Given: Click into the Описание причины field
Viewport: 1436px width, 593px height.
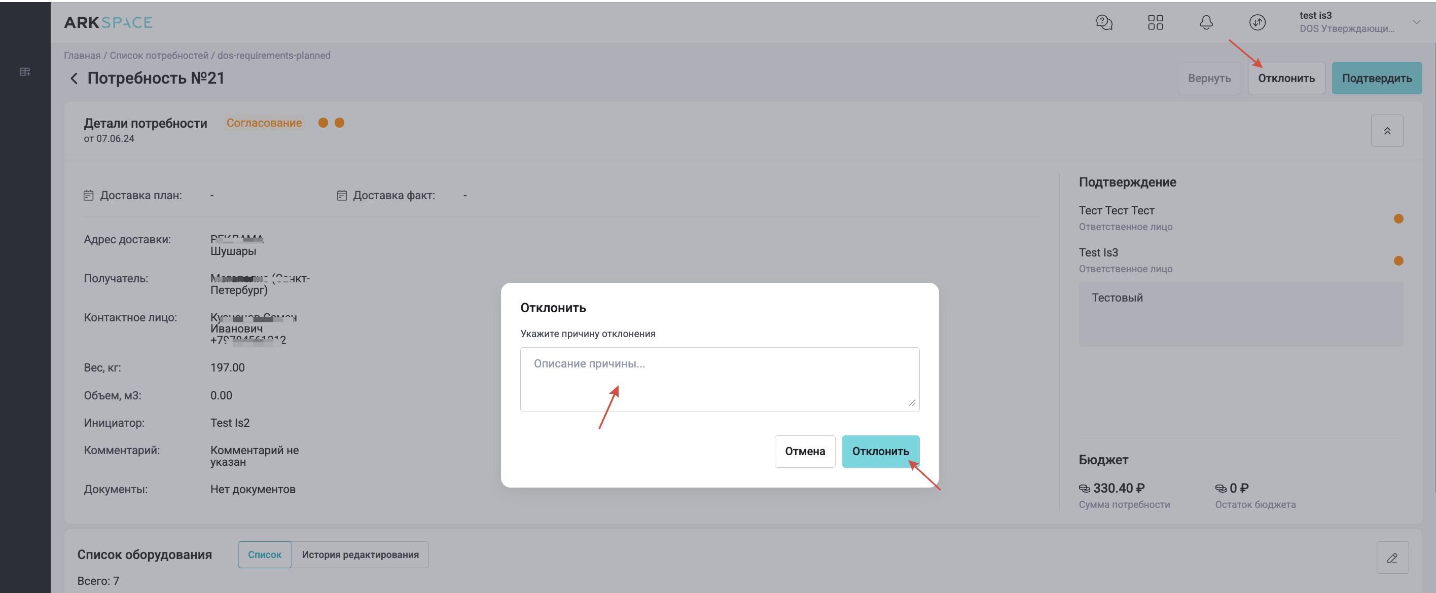Looking at the screenshot, I should point(719,379).
